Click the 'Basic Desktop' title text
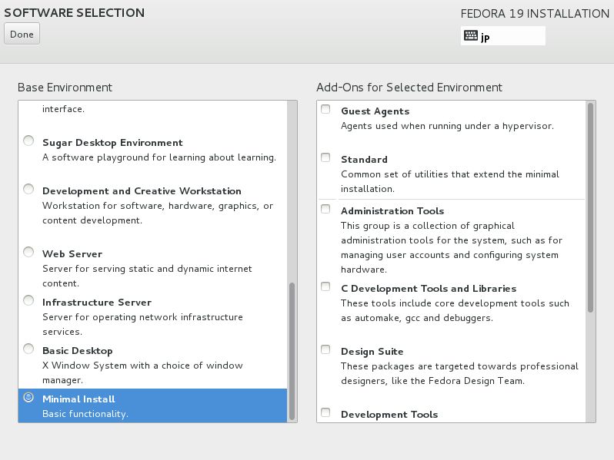The width and height of the screenshot is (614, 460). pos(78,351)
